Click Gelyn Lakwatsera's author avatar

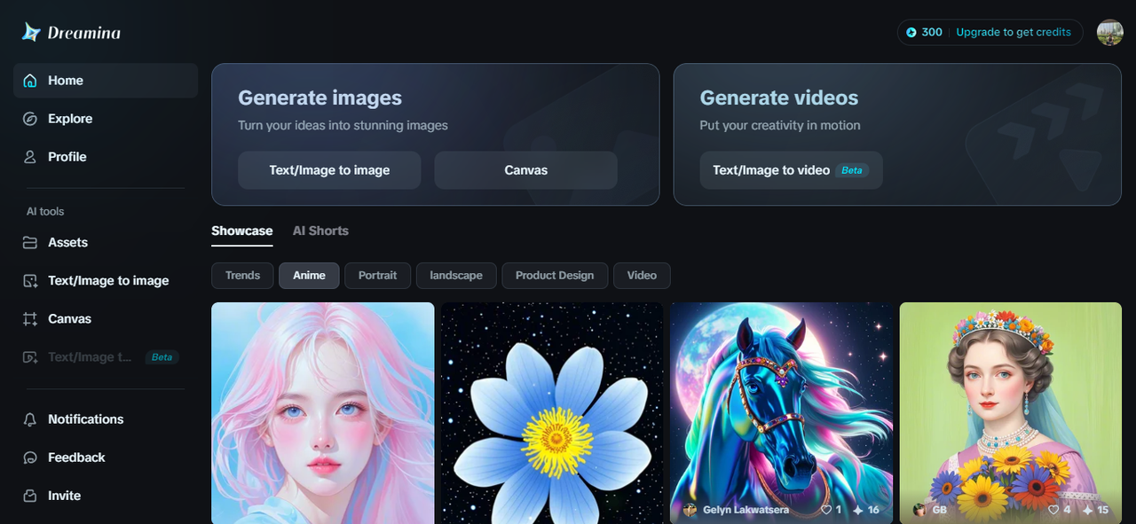point(690,510)
